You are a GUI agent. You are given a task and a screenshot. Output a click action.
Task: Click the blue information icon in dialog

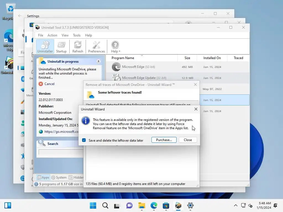(x=86, y=121)
